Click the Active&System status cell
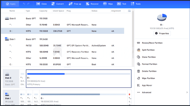This screenshot has width=190, height=106. click(99, 45)
